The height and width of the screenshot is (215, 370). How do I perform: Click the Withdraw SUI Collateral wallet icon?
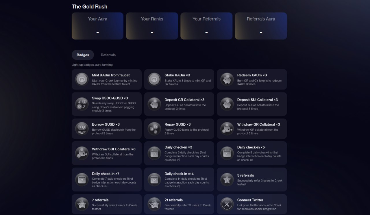tap(82, 153)
